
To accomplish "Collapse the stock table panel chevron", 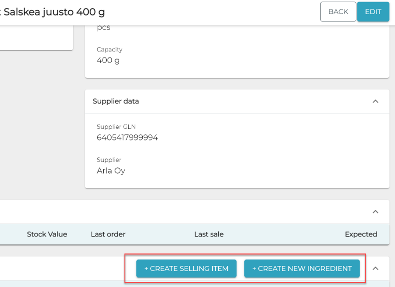I will [375, 211].
